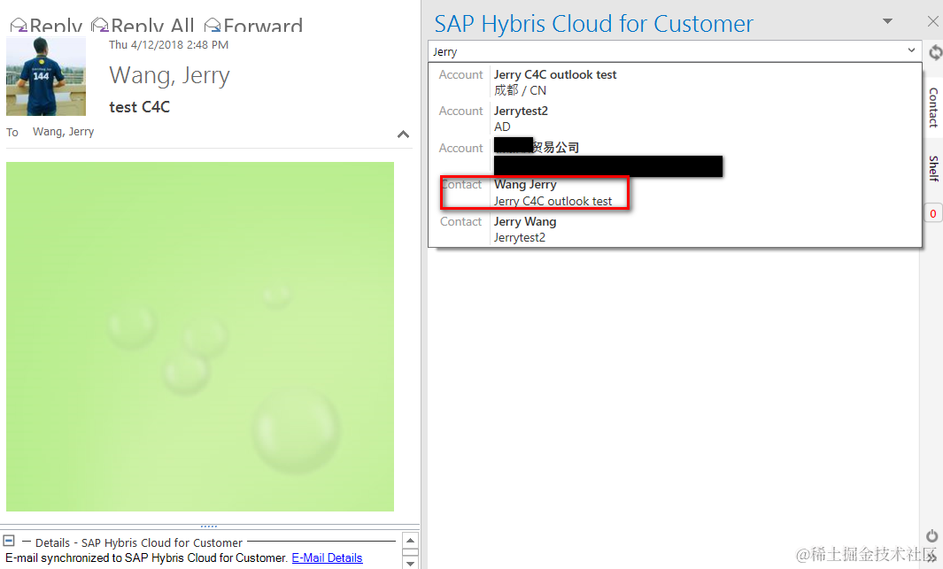Collapse the Details section minus icon
The width and height of the screenshot is (943, 569).
(x=9, y=540)
